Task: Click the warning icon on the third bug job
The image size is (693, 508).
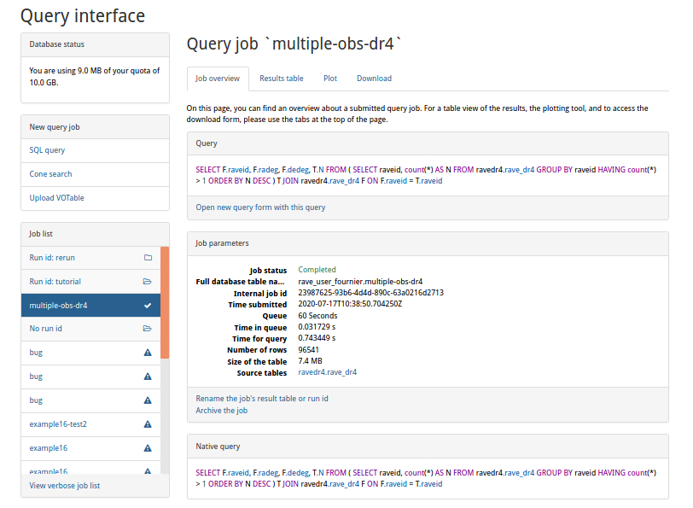Action: 147,400
